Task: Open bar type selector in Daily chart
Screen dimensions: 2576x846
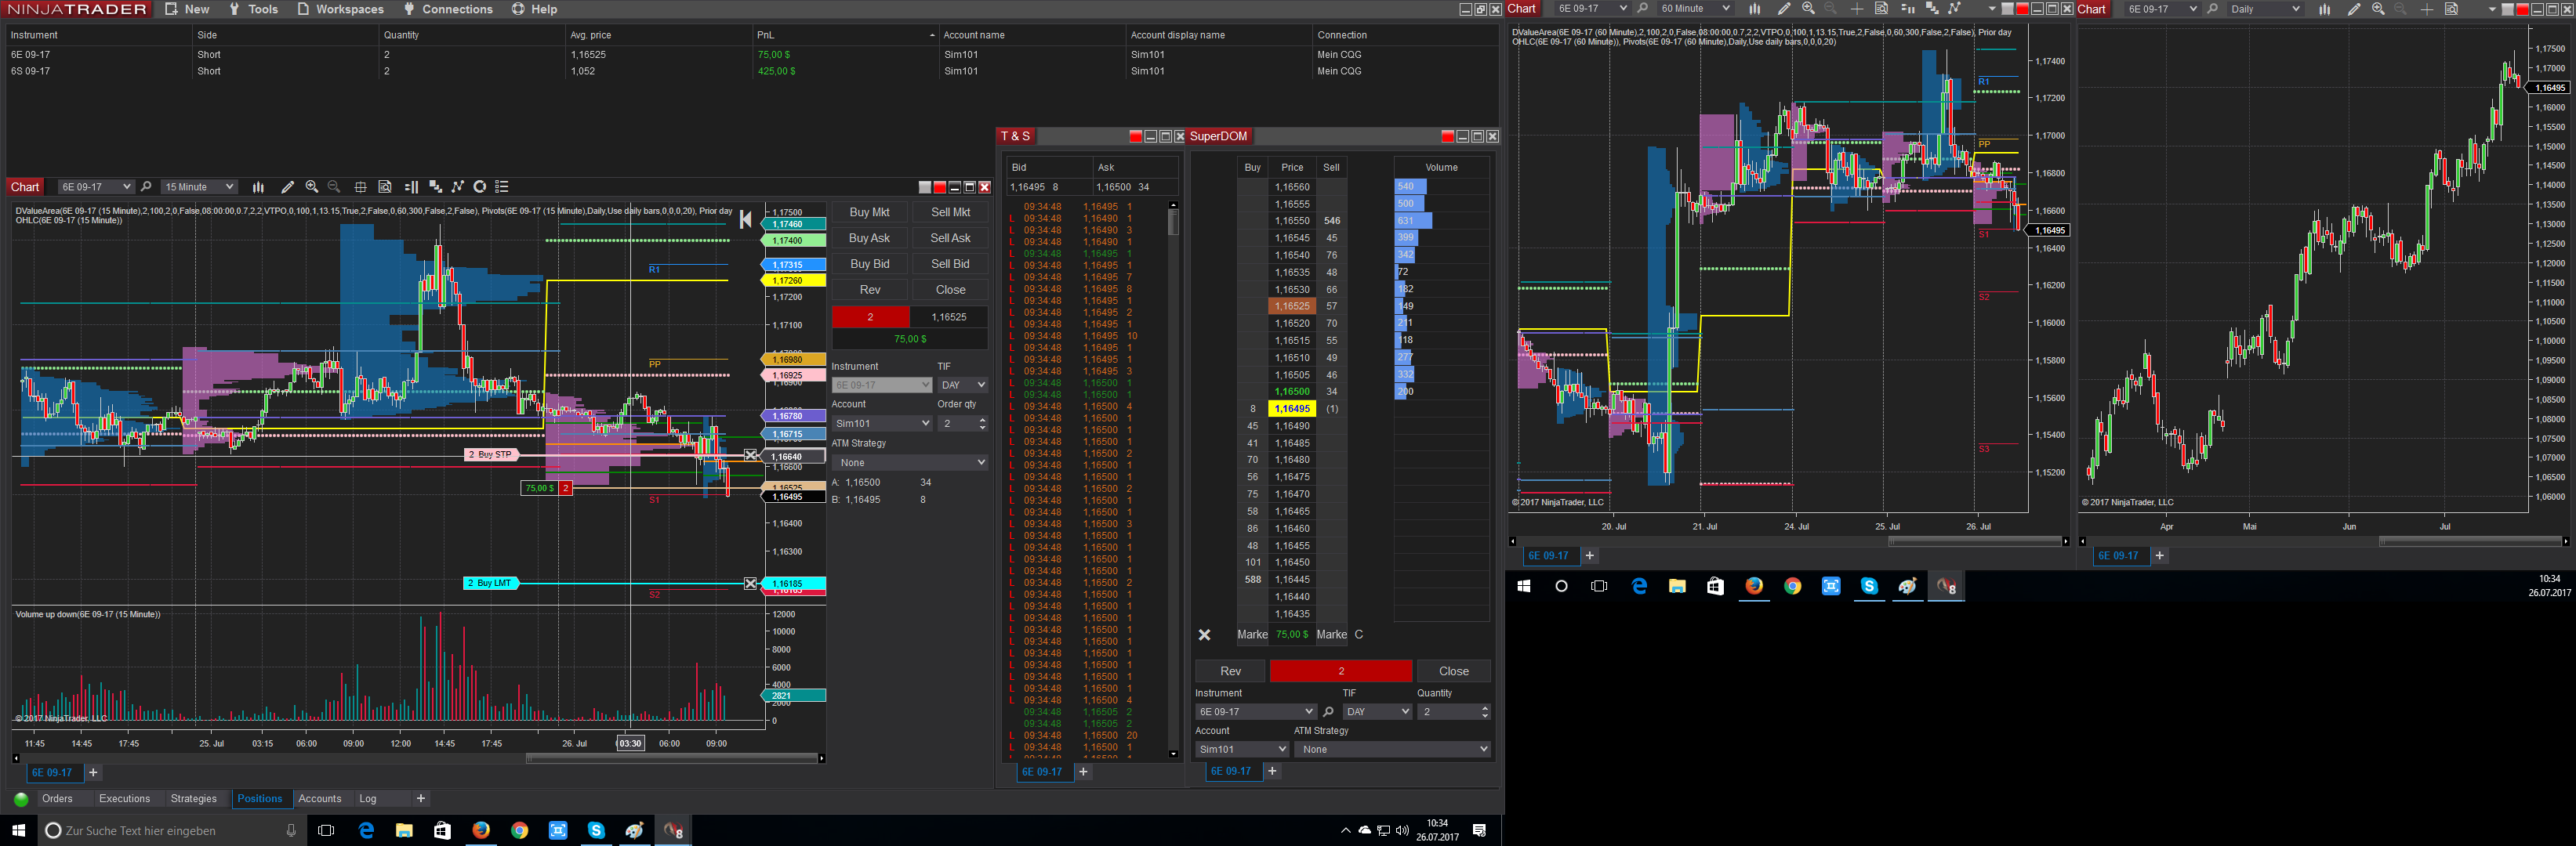Action: 2324,9
